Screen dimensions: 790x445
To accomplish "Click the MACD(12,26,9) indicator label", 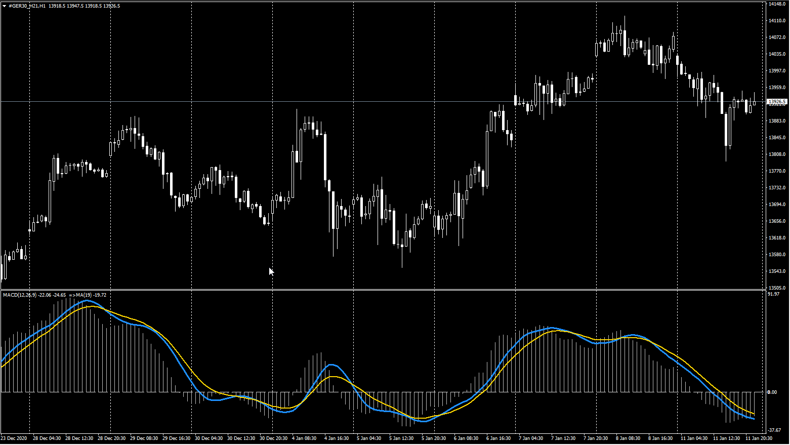I will 20,295.
